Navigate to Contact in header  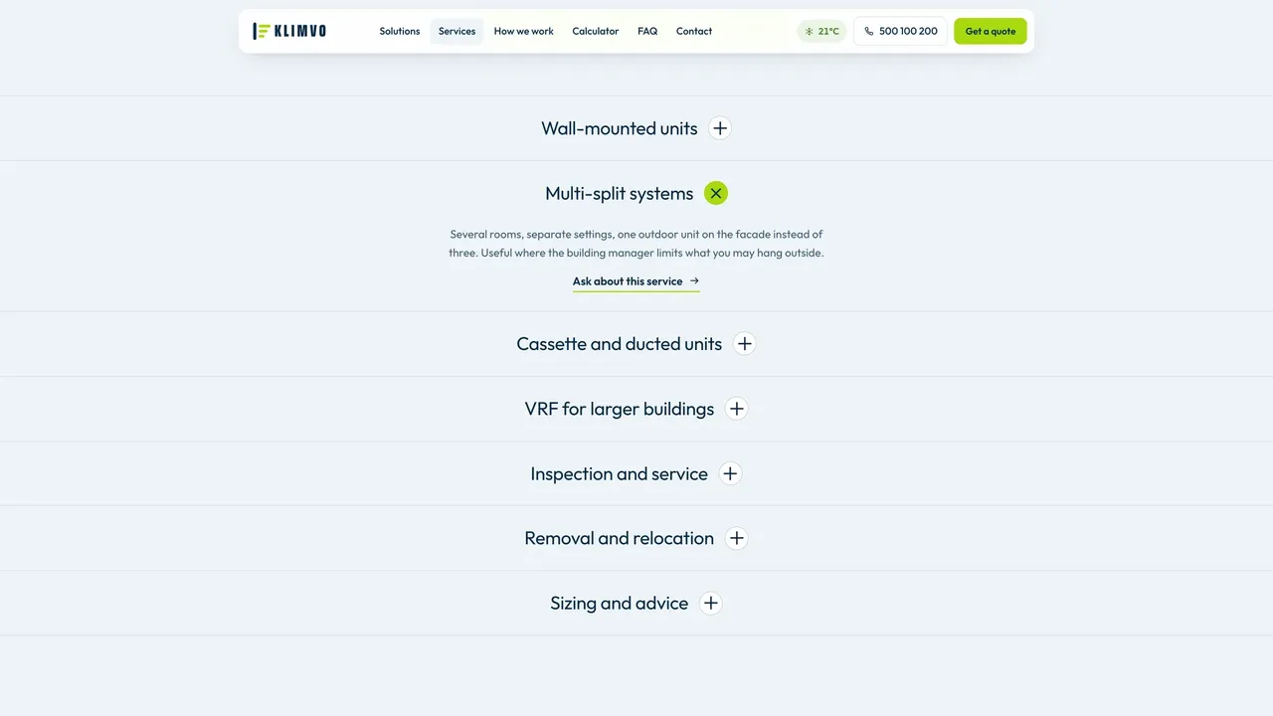tap(694, 31)
